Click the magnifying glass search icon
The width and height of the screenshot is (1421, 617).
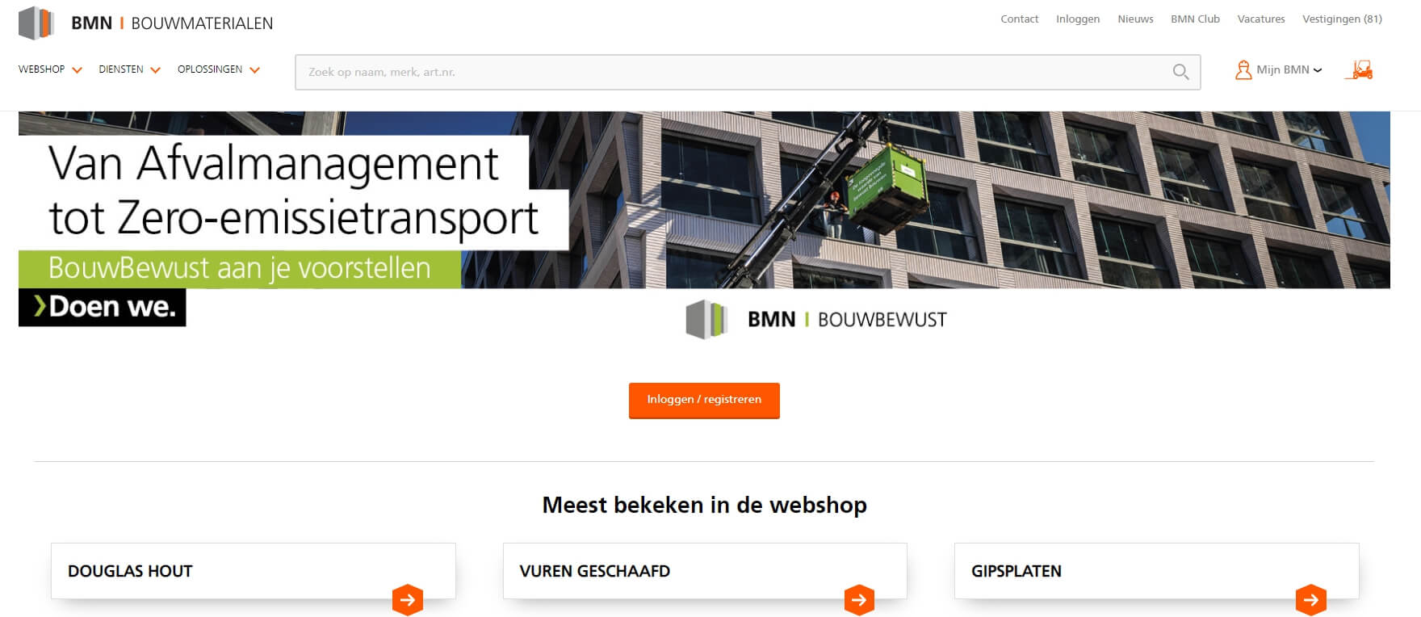pyautogui.click(x=1180, y=72)
